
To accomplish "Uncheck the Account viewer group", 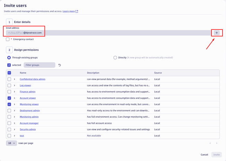I will point(9,98).
